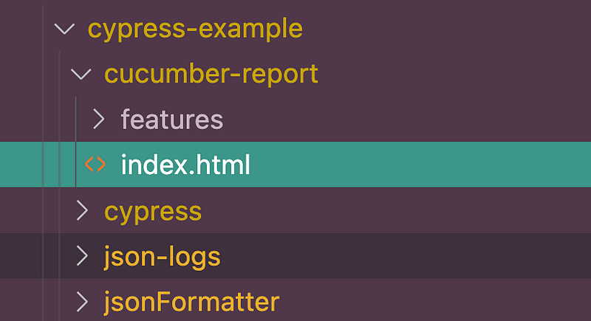Click the HTML file icon beside index.html

[96, 165]
